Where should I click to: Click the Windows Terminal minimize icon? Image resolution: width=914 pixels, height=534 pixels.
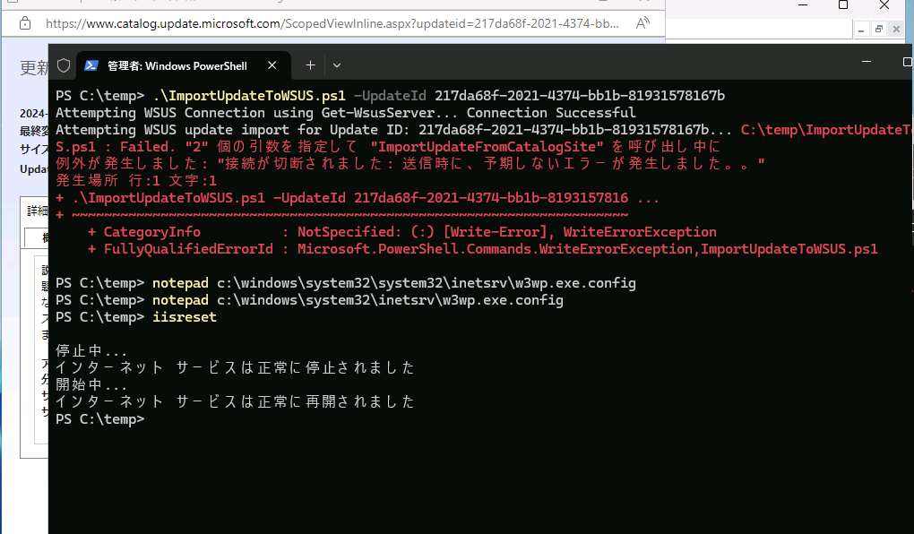[x=866, y=62]
